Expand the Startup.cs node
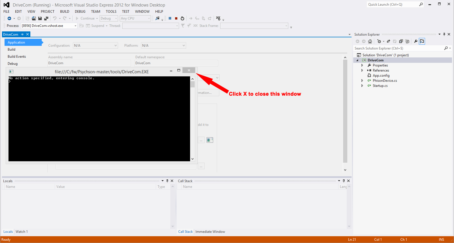The width and height of the screenshot is (454, 243). tap(362, 86)
